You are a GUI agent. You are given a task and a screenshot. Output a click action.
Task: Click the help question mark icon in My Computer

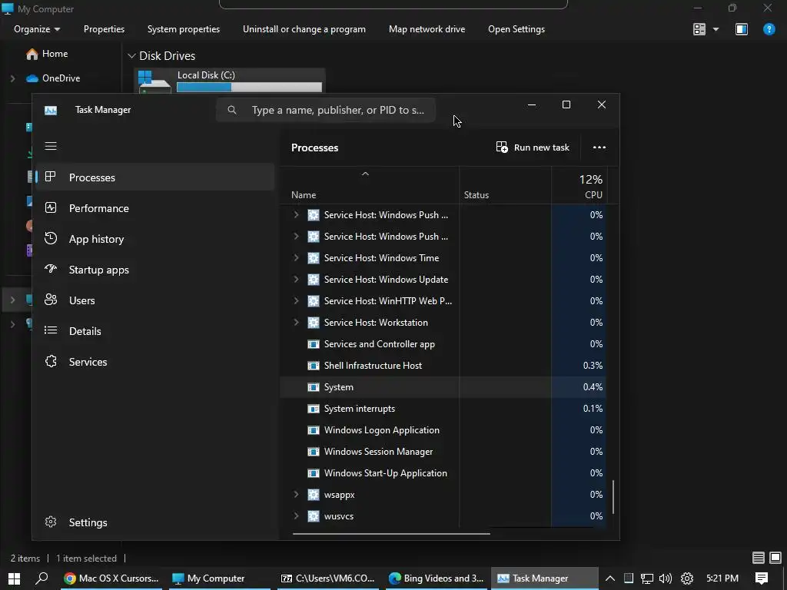pos(769,29)
